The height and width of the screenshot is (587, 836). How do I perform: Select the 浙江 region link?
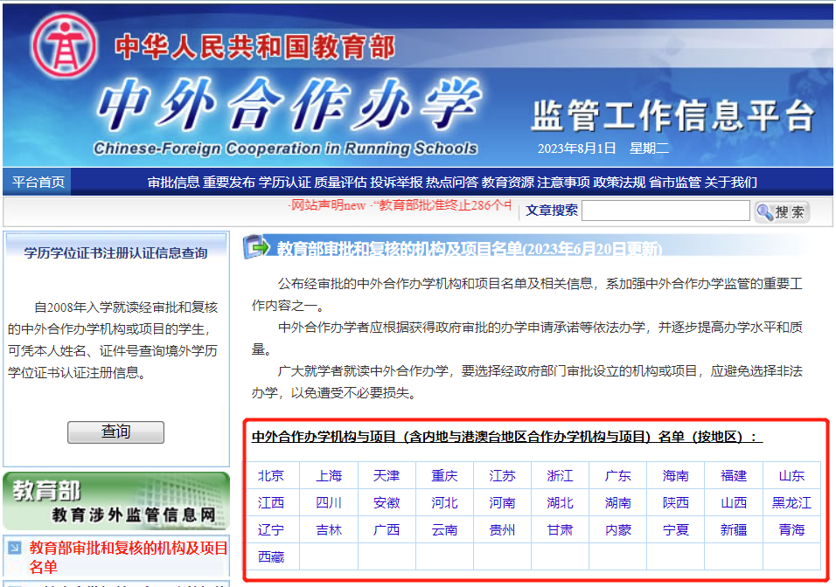(x=560, y=476)
